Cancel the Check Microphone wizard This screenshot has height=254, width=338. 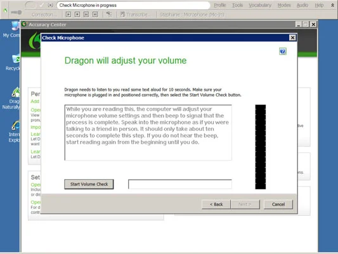pos(278,204)
